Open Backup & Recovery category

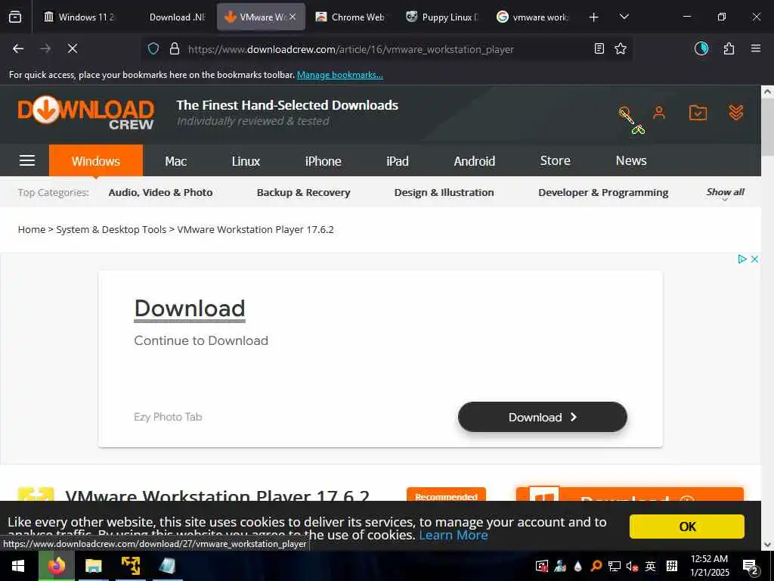[304, 192]
